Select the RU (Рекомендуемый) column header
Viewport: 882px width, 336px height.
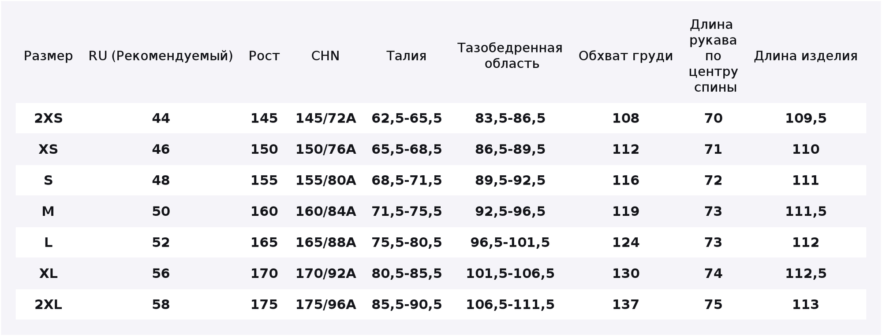[x=161, y=56]
